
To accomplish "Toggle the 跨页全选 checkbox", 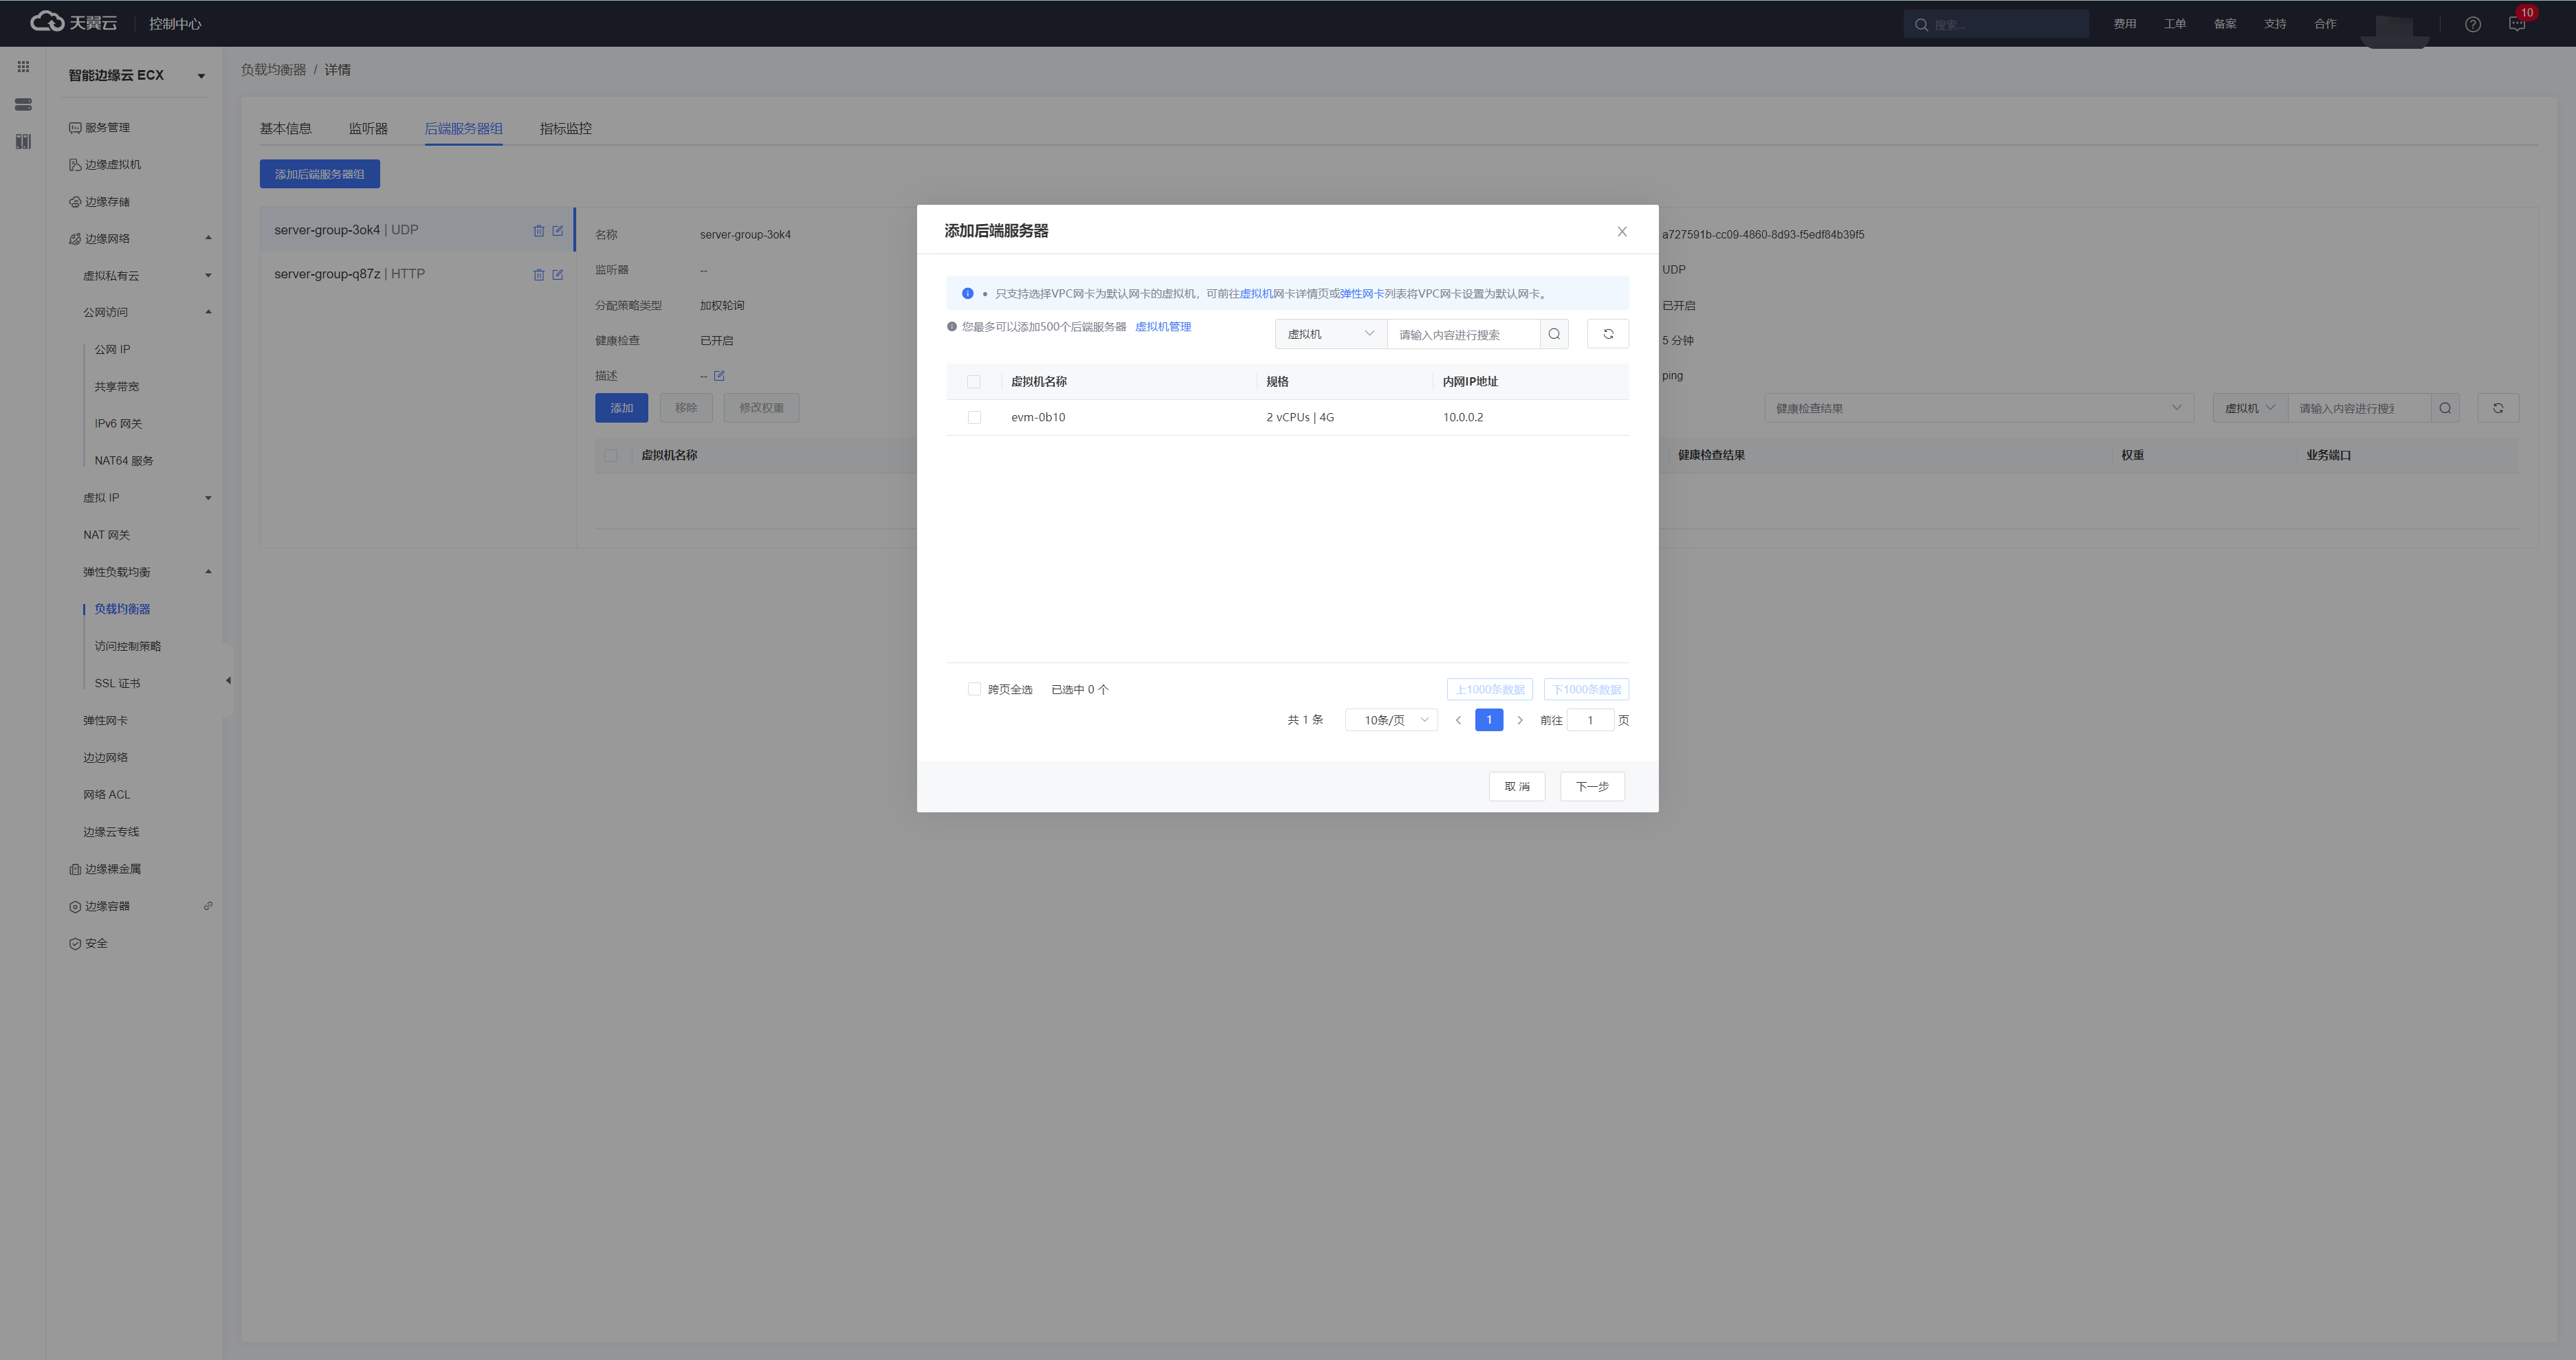I will click(x=974, y=689).
